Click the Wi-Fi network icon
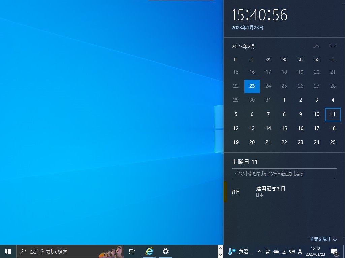 point(284,251)
